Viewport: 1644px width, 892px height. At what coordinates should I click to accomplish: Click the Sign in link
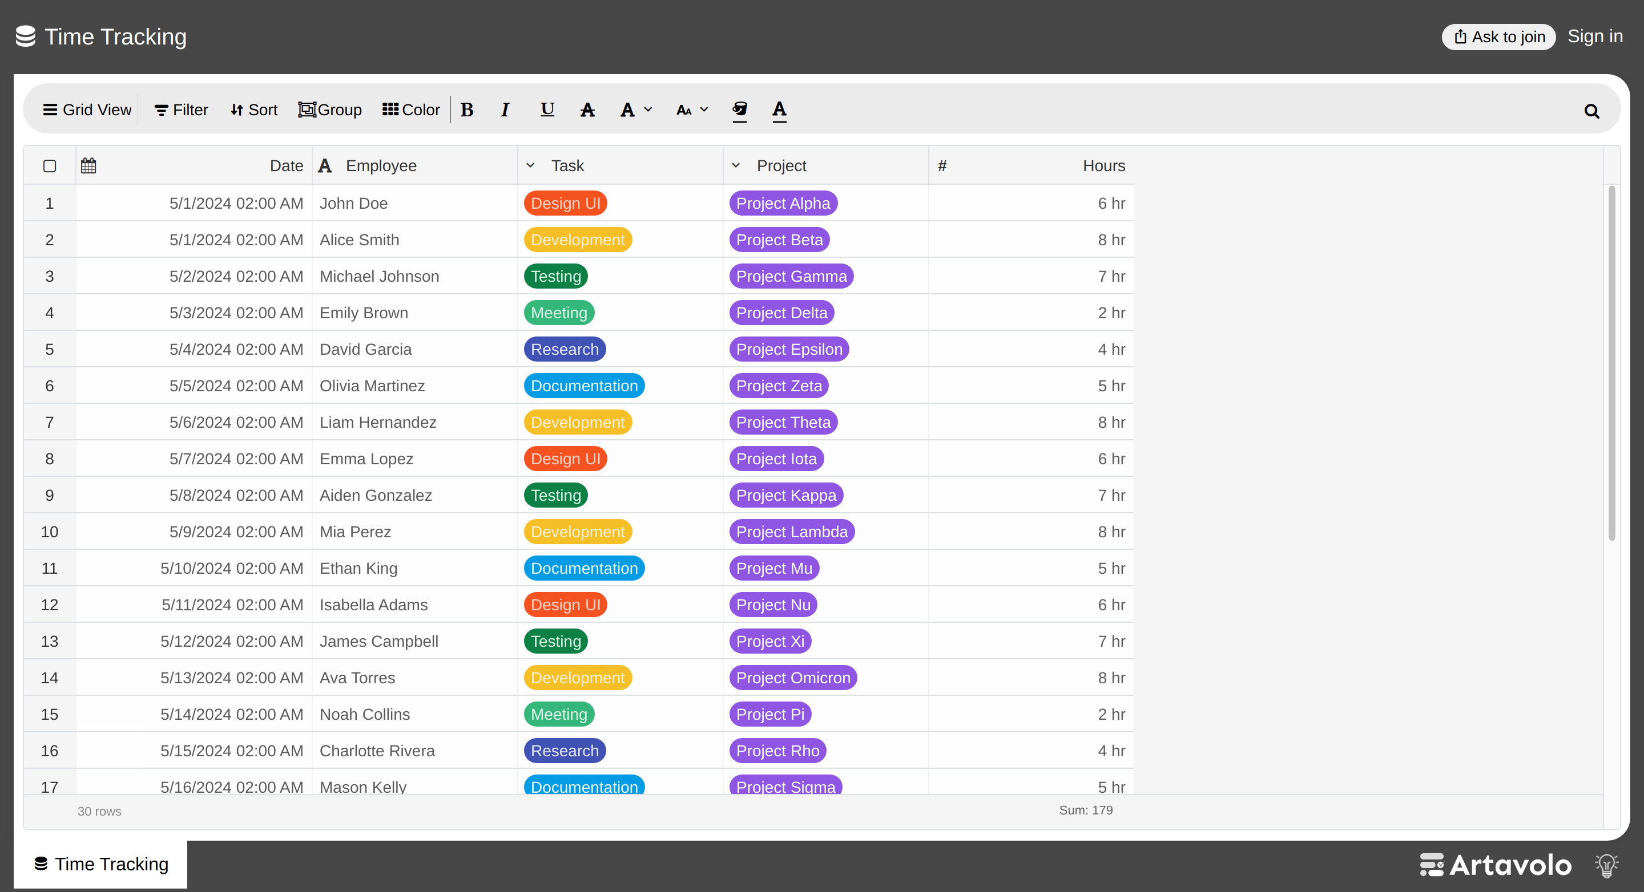click(x=1595, y=37)
